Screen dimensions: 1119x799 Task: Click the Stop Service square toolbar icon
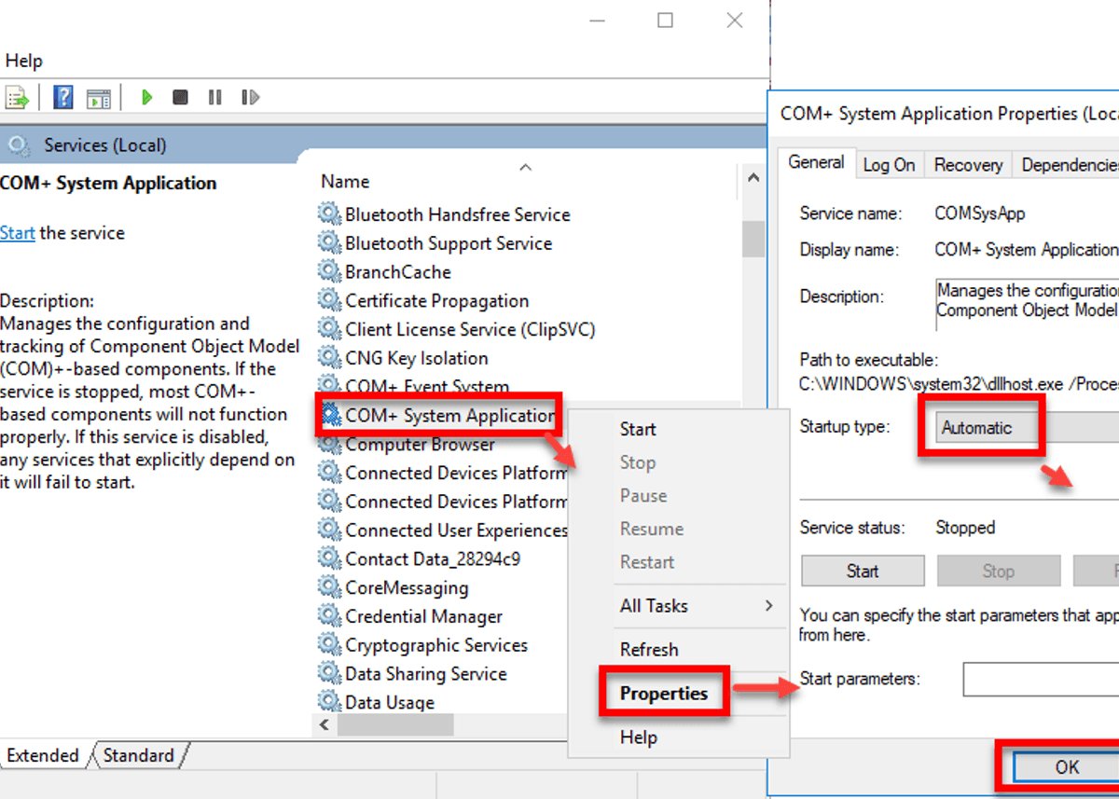pos(181,97)
